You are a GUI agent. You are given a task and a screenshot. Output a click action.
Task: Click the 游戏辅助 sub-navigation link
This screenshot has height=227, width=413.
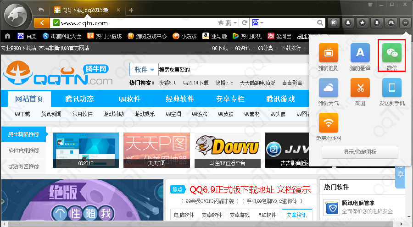(x=113, y=114)
